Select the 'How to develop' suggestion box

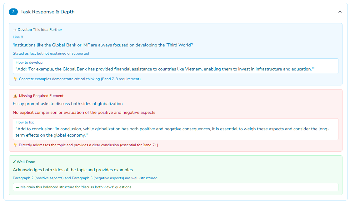coord(175,66)
